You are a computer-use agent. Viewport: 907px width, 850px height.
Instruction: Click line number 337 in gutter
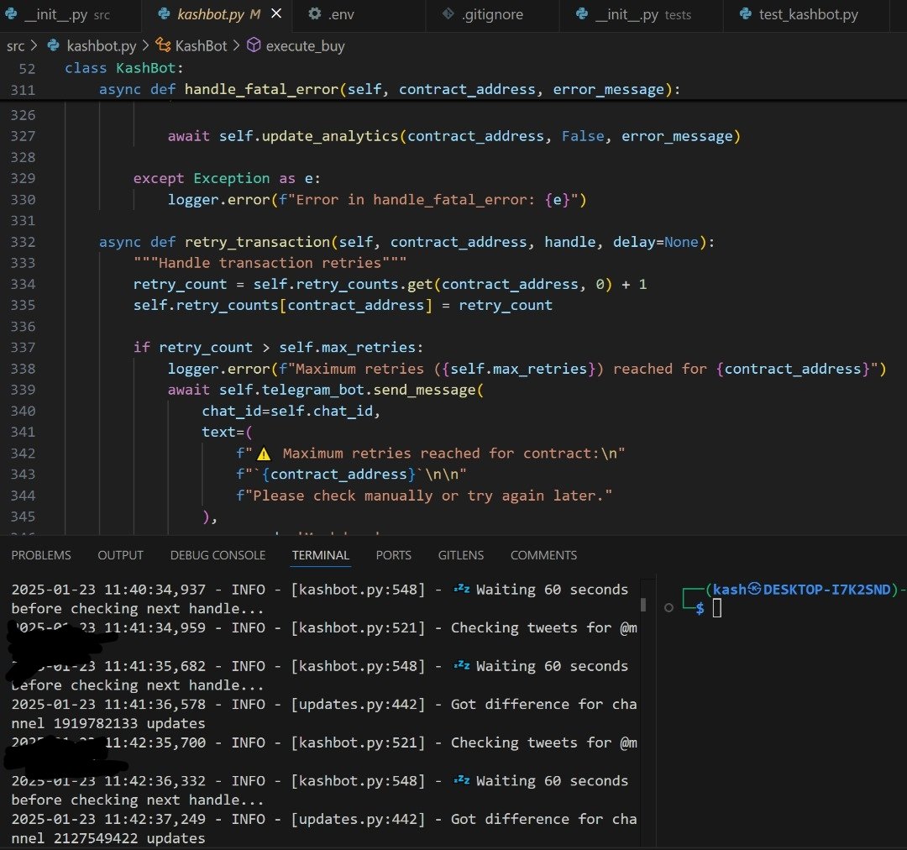(x=24, y=348)
